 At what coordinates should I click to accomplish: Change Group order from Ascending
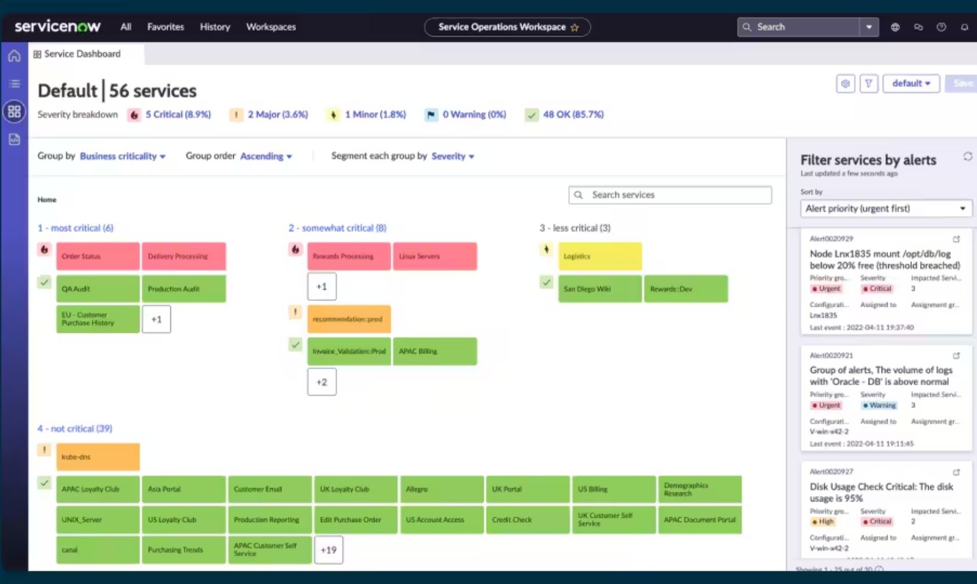tap(265, 156)
